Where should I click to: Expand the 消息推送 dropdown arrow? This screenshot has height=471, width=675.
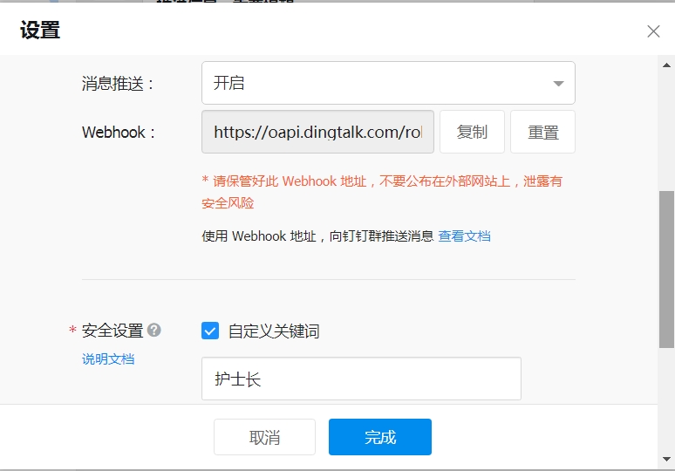click(558, 84)
